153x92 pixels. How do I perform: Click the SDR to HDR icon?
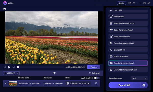(x=111, y=57)
